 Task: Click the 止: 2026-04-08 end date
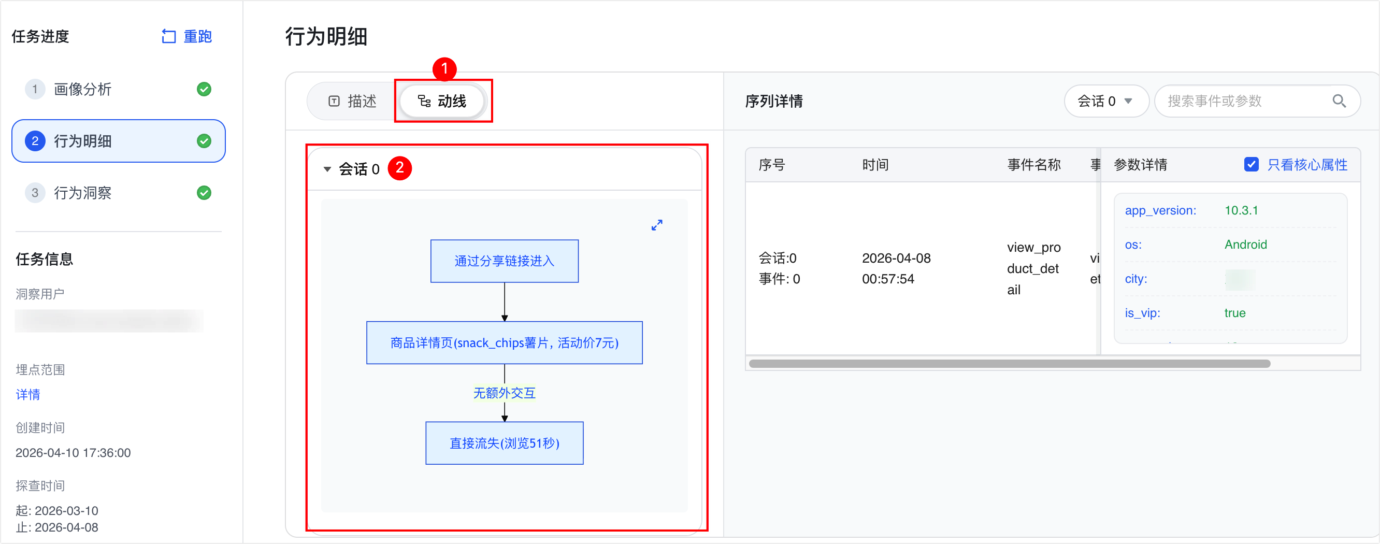click(57, 527)
